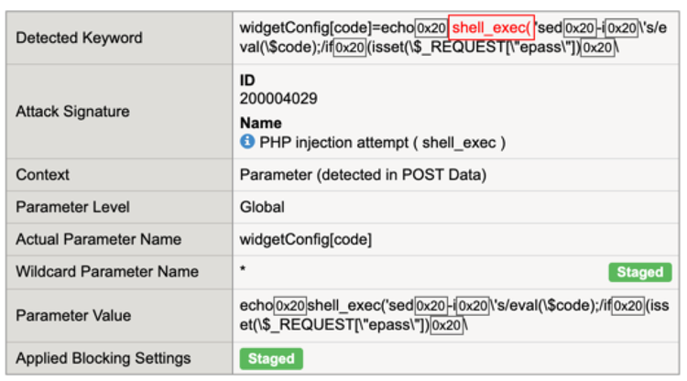Screen dimensions: 687x381
Task: Click the Wildcard Parameter Name label
Action: pos(107,271)
